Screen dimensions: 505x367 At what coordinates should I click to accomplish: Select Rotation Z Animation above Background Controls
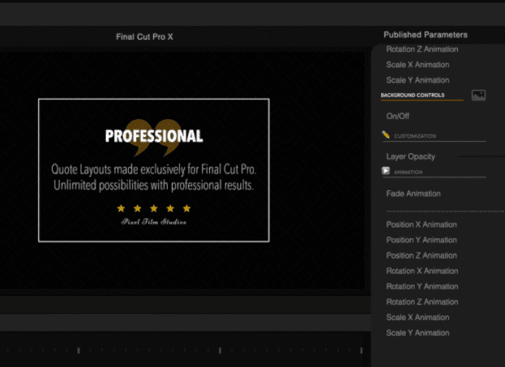(422, 50)
